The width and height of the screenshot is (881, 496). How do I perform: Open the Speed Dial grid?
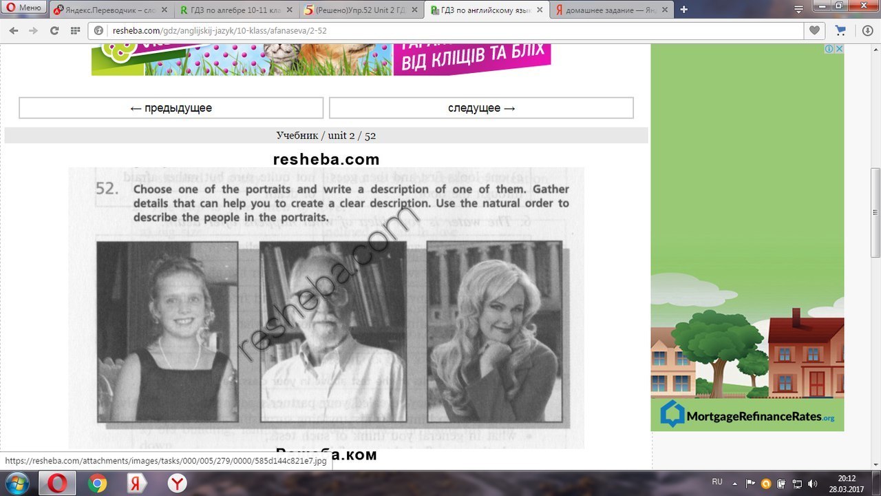tap(75, 30)
